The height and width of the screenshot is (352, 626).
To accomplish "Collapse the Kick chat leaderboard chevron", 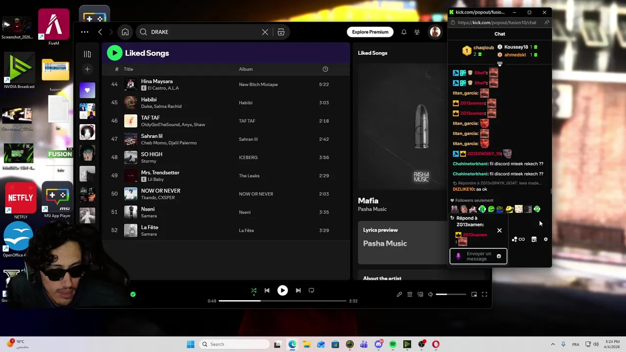I will click(x=499, y=64).
